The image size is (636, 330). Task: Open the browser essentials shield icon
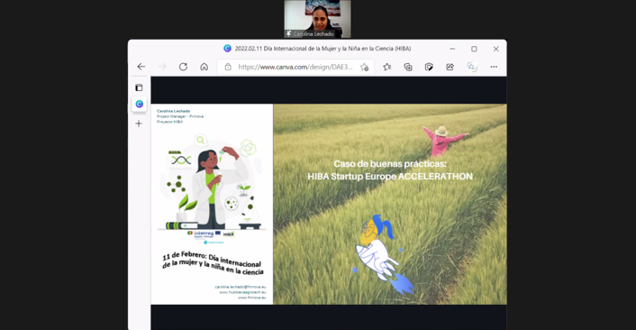pos(429,67)
